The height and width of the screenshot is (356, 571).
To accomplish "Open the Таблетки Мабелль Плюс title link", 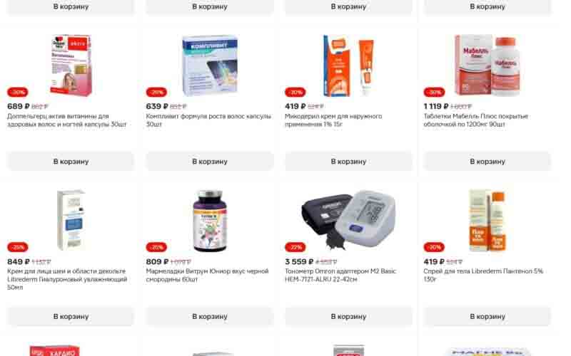I will point(475,120).
